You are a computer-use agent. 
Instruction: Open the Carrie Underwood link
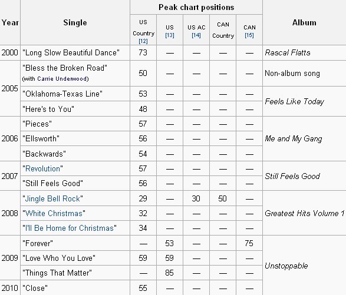click(62, 79)
